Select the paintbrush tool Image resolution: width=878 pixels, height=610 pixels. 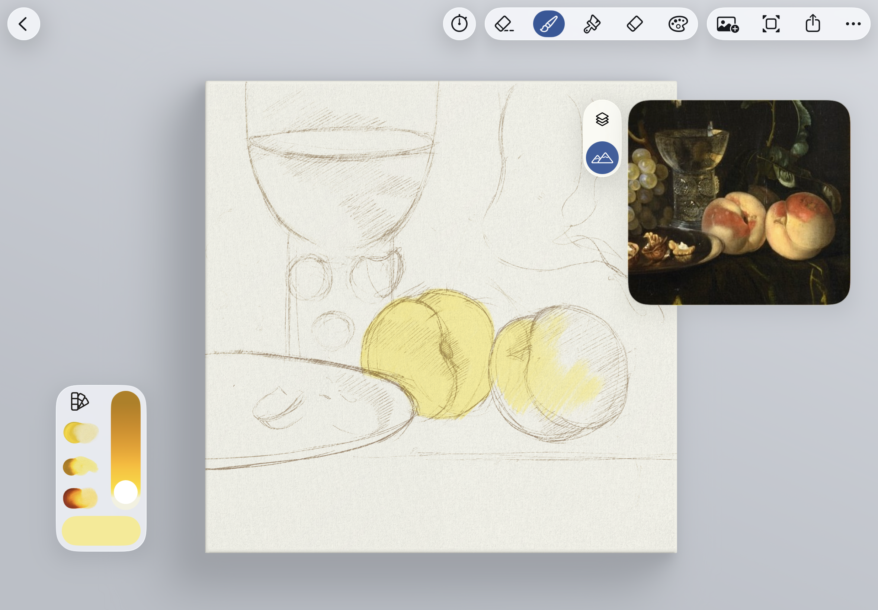(x=548, y=24)
